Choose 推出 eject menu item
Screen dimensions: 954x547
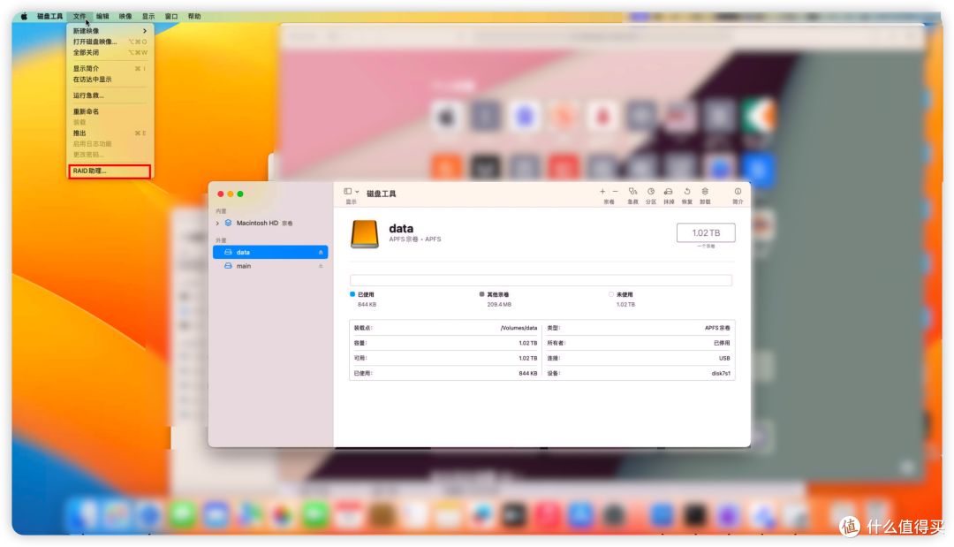[x=110, y=133]
